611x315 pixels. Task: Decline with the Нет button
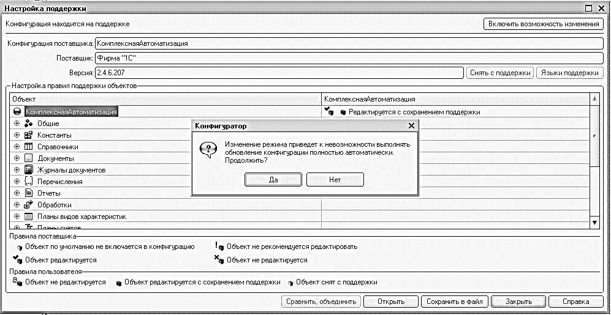tap(335, 180)
